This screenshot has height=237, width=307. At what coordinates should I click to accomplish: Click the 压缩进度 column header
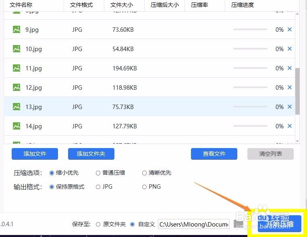[x=243, y=5]
